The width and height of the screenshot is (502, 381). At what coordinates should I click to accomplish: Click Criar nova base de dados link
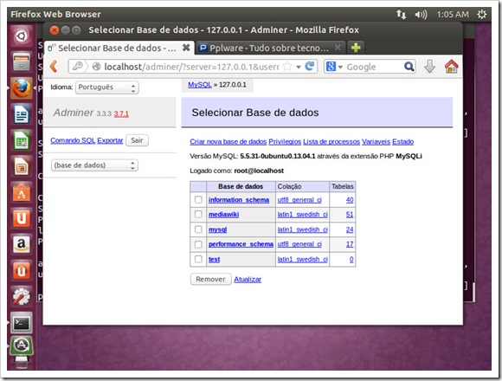point(228,141)
